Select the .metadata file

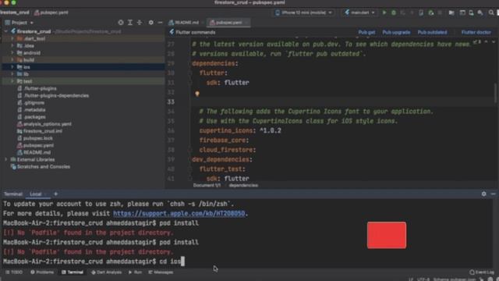coord(31,109)
